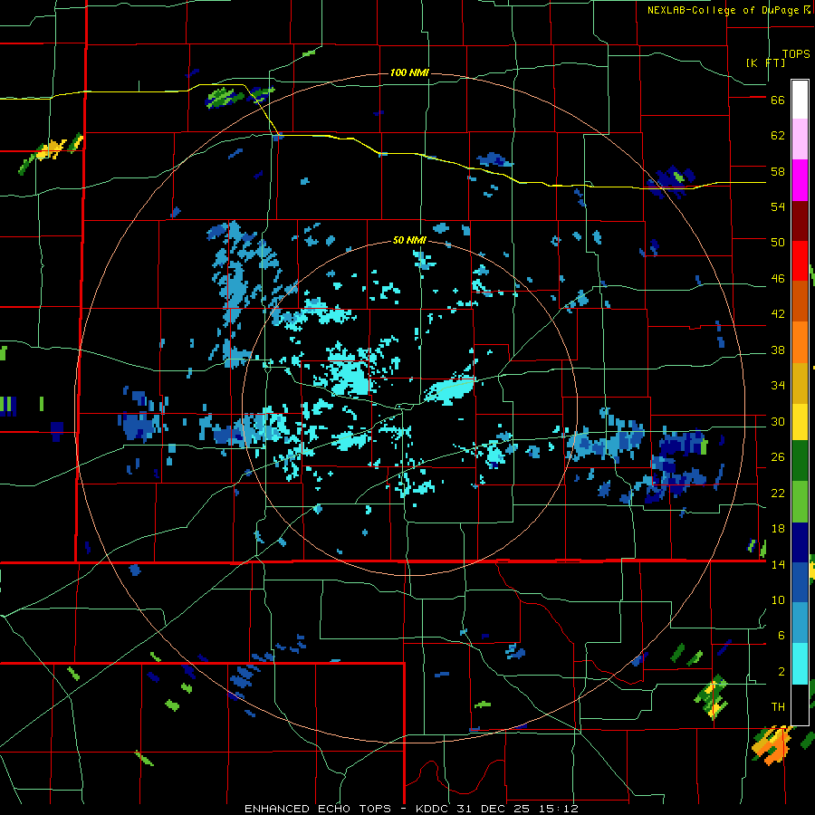Click the 42 value on the legend scale
The height and width of the screenshot is (815, 815).
click(x=778, y=314)
